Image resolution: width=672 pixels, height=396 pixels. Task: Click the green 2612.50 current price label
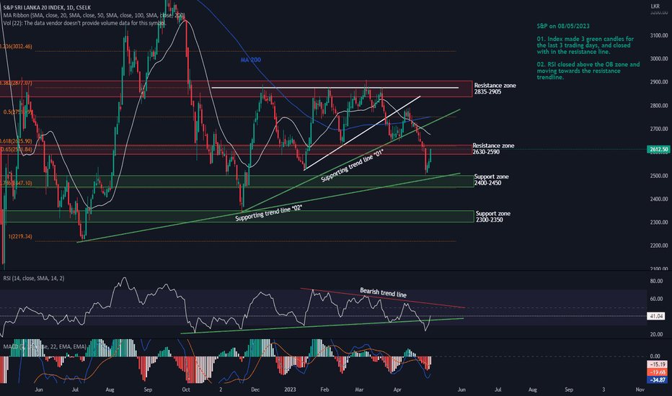[x=659, y=150]
